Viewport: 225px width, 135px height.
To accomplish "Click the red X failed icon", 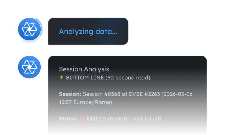I will tap(82, 118).
